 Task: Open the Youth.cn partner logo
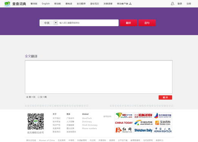[x=124, y=115]
